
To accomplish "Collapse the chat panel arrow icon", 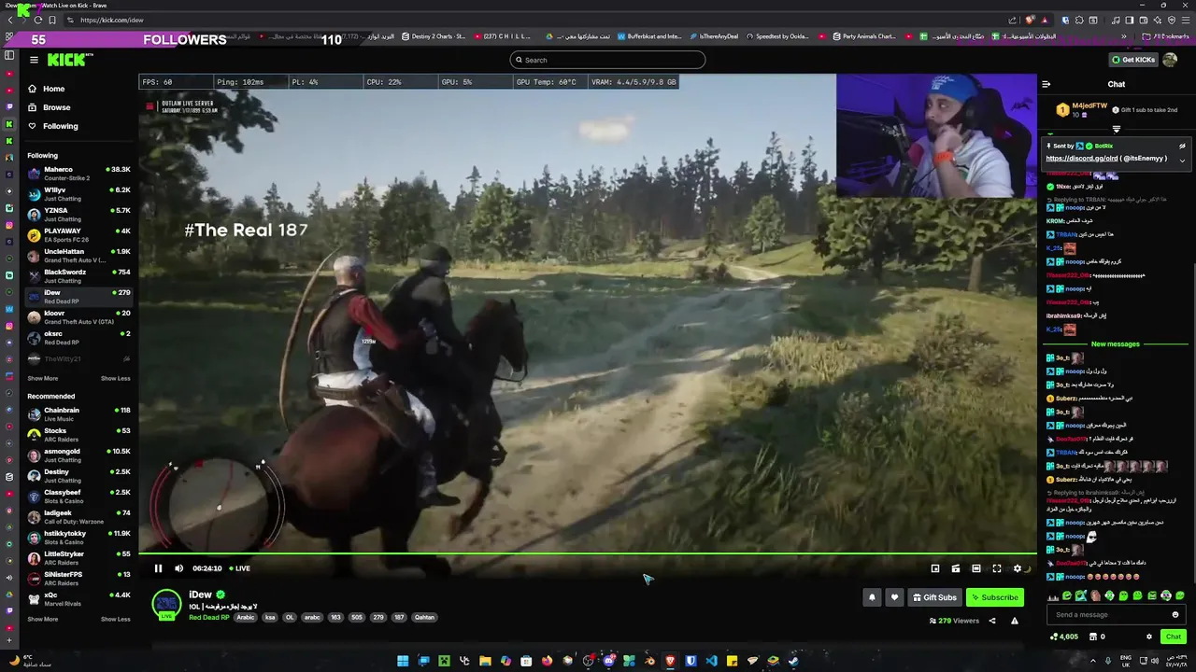I will coord(1046,84).
